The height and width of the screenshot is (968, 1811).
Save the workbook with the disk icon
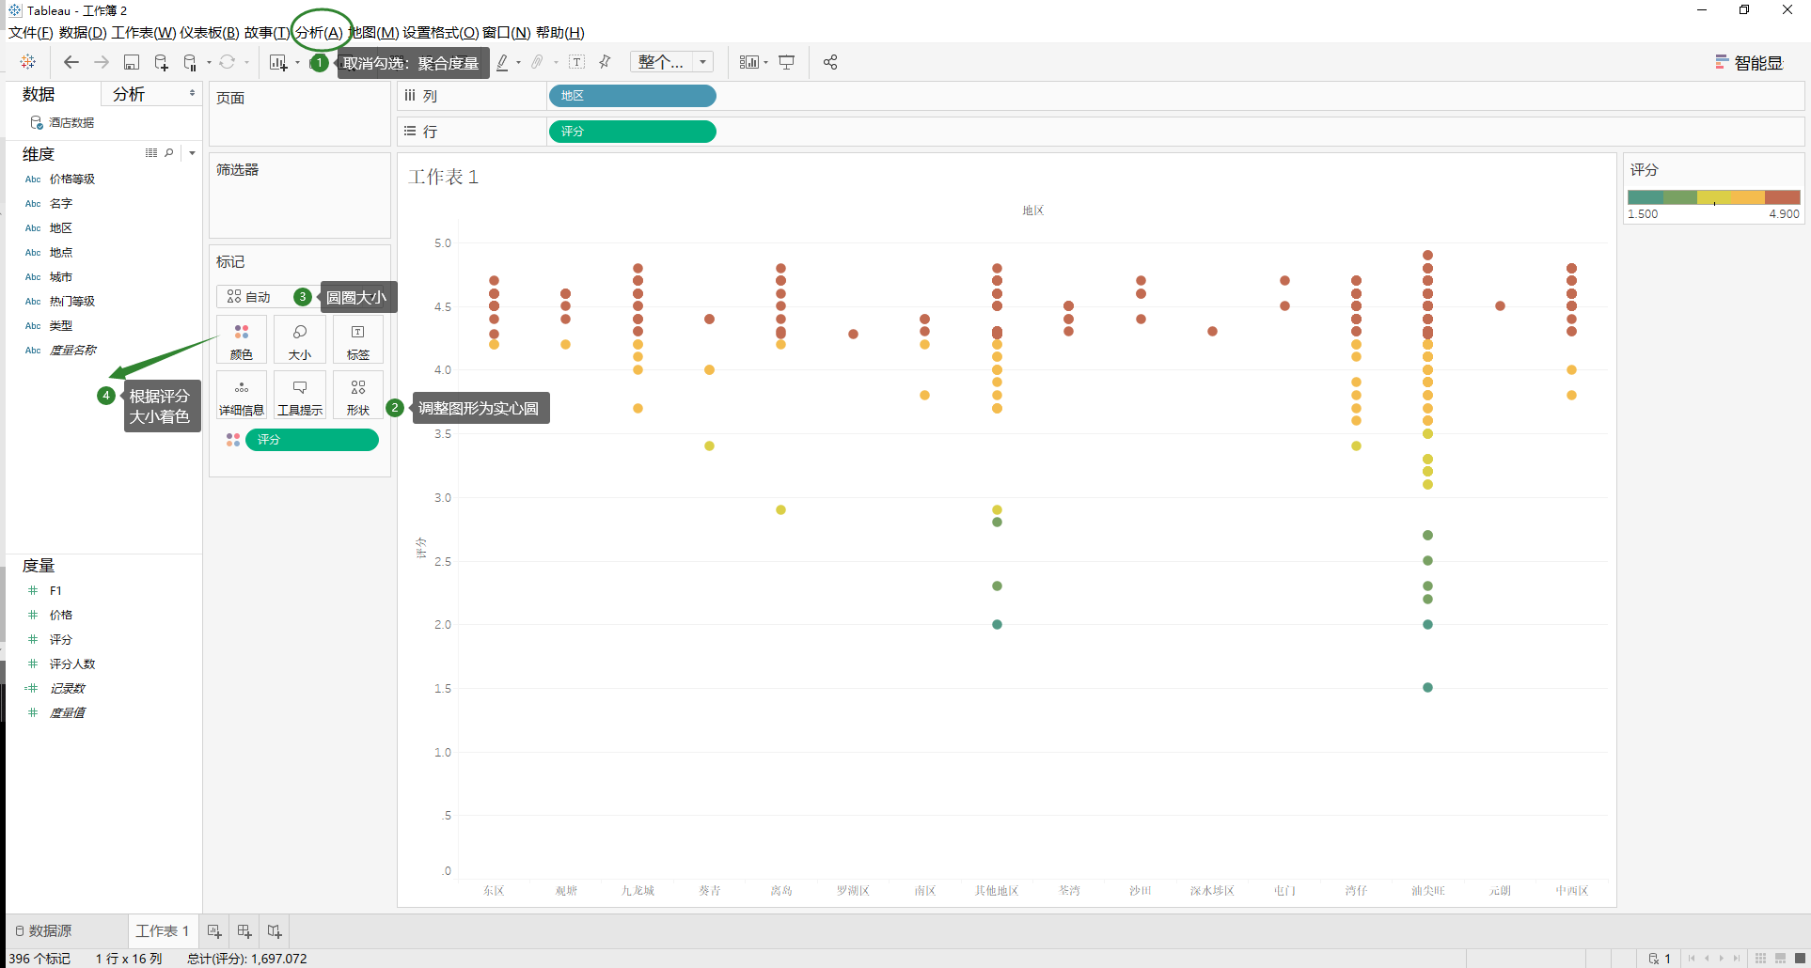pos(132,62)
